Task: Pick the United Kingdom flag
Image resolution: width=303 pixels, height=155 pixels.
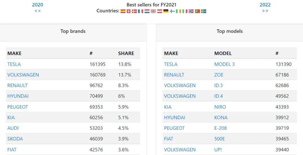Action: 153,11
